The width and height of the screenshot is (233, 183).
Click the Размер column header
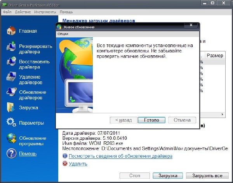[x=215, y=56]
